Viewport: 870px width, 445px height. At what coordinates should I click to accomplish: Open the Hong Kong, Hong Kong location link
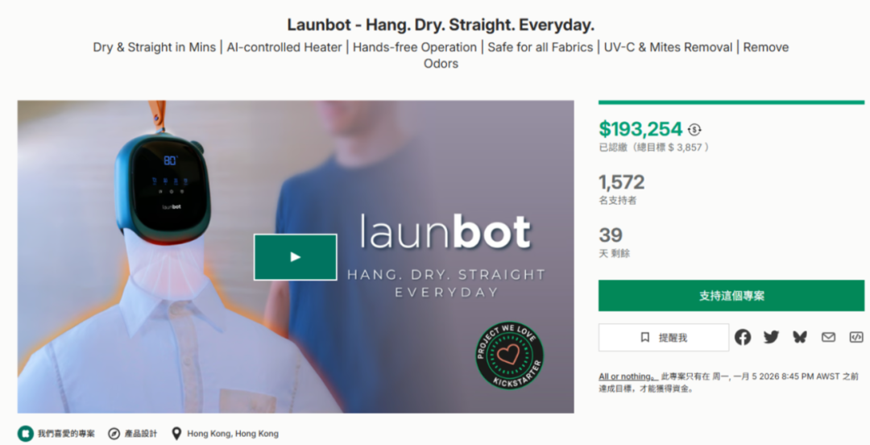pos(233,434)
